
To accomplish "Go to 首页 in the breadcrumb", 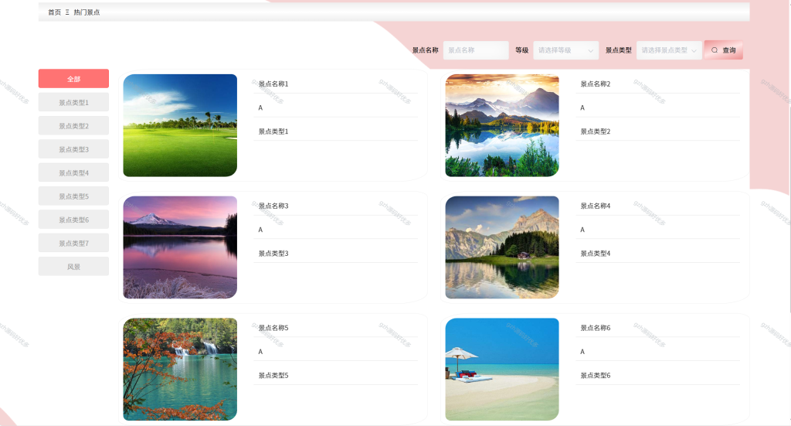I will (55, 12).
